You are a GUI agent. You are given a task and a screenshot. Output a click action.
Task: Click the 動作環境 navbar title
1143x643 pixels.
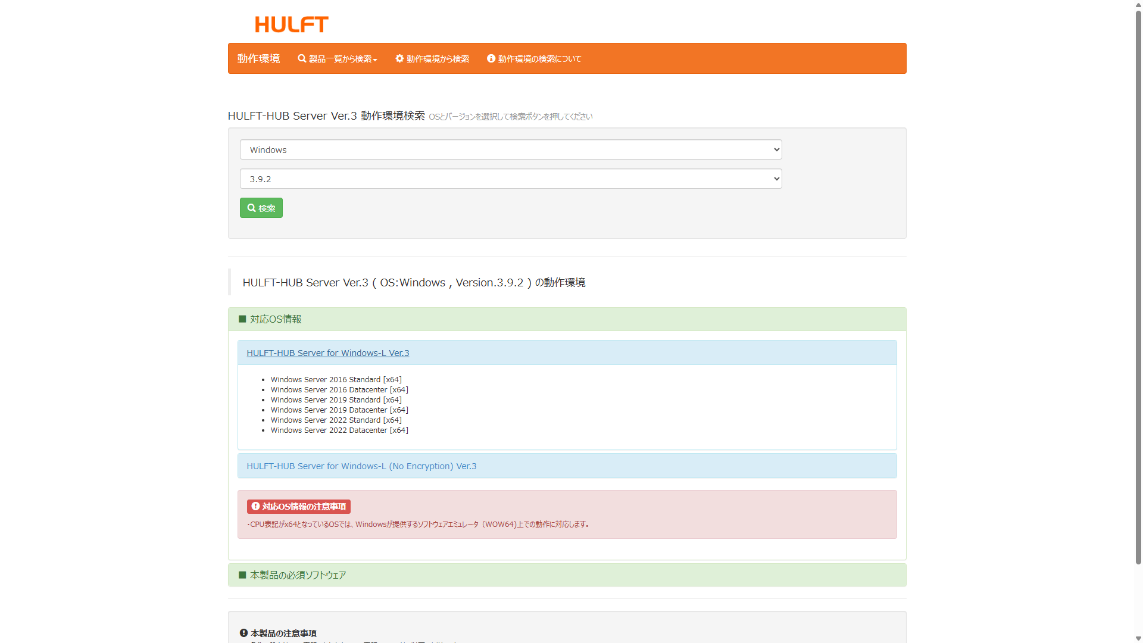coord(258,58)
